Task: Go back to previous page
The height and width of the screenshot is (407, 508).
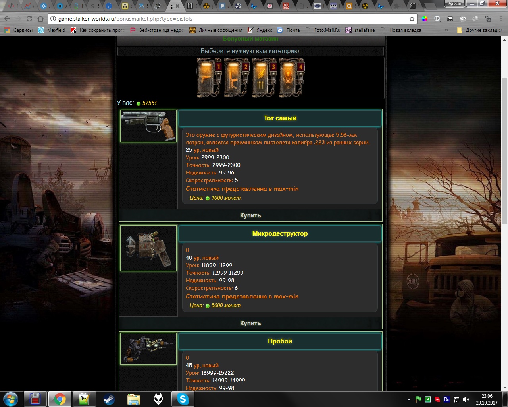Action: coord(7,19)
